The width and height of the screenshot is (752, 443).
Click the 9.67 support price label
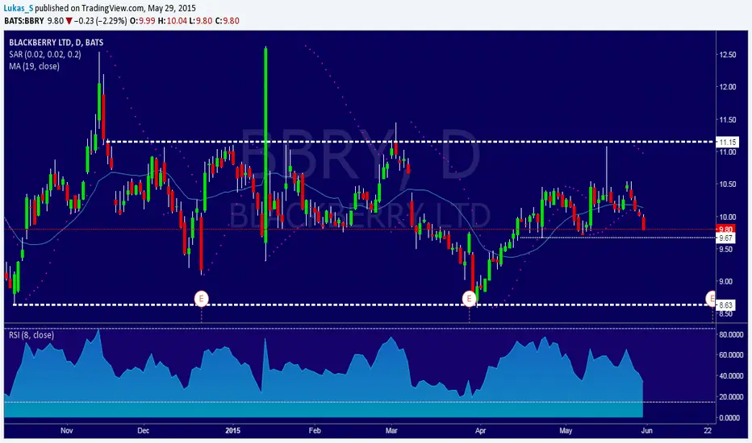click(x=725, y=238)
